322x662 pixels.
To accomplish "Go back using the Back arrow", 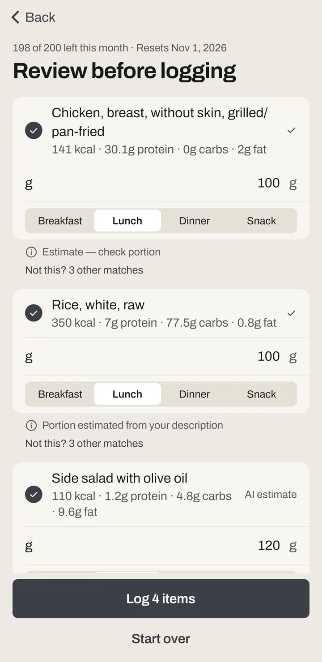I will pos(33,17).
